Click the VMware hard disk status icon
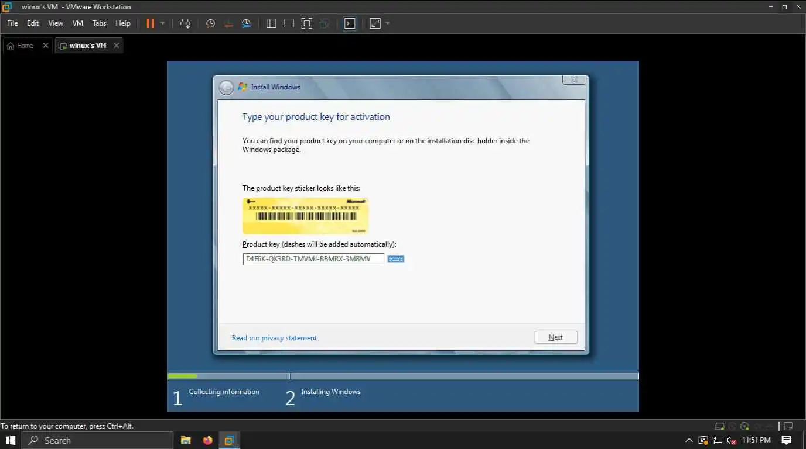The image size is (806, 449). (720, 426)
